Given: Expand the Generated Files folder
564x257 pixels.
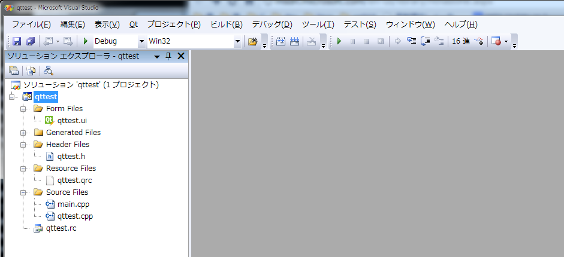Looking at the screenshot, I should 23,133.
